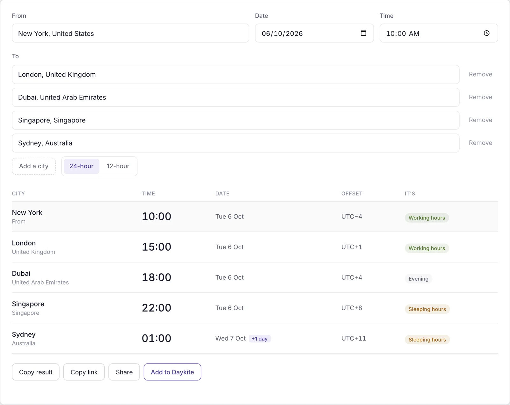Click Copy link button
This screenshot has height=405, width=510.
pos(84,372)
